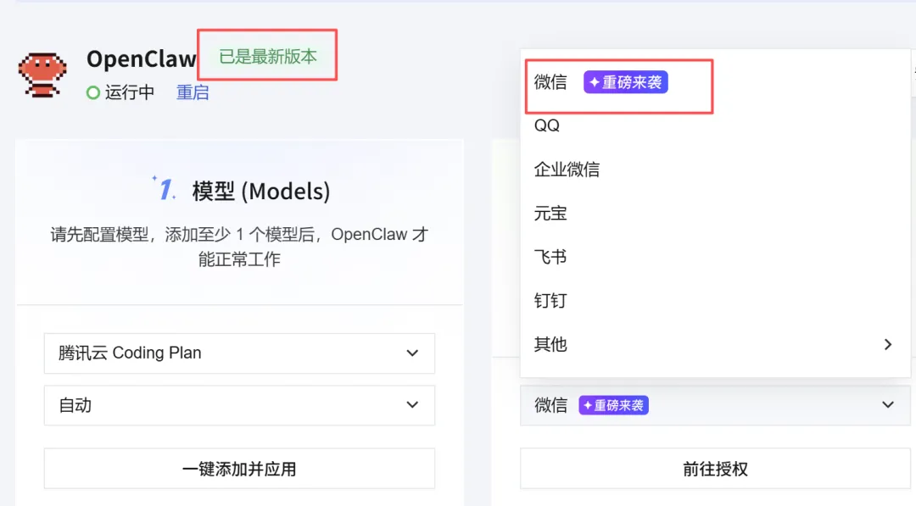Click the OpenClaw pixel mascot icon

pos(42,75)
